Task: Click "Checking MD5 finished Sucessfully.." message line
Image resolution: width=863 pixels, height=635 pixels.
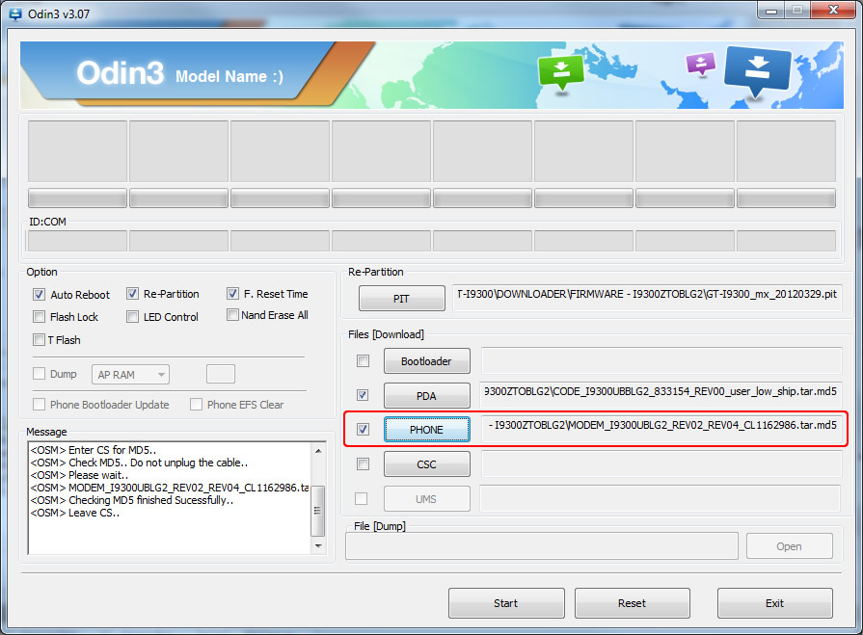Action: click(132, 500)
